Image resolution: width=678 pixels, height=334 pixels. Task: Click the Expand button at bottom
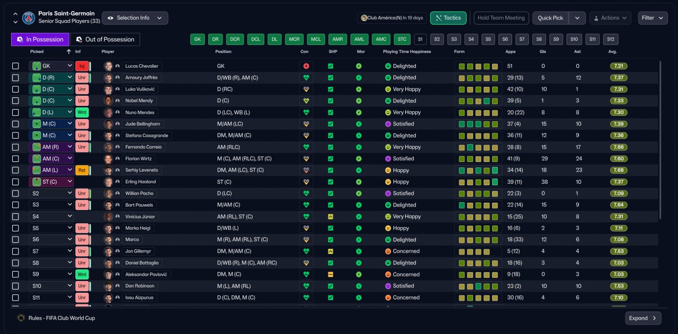pyautogui.click(x=643, y=318)
